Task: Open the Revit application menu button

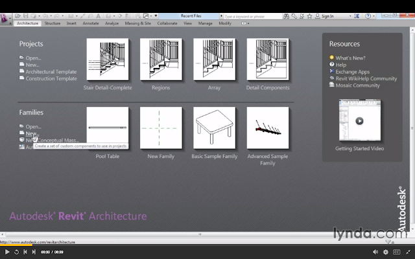Action: [x=5, y=19]
